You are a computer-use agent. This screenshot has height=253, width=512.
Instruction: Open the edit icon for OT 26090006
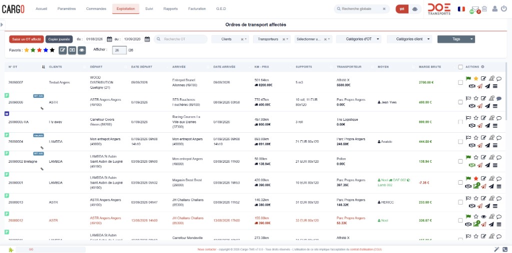point(483,98)
